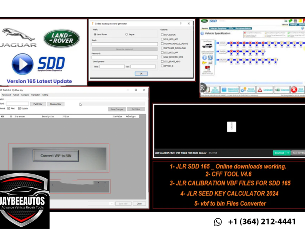Open Campaigns via the warning triangle icon
Image resolution: width=305 pixels, height=229 pixels.
[260, 90]
